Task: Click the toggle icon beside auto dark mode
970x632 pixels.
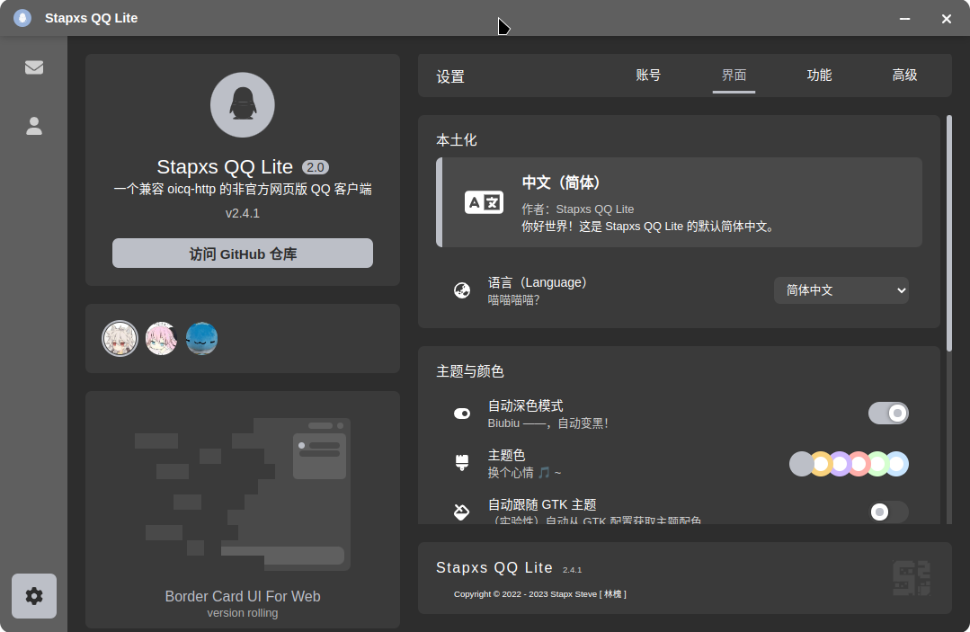Action: [x=462, y=414]
